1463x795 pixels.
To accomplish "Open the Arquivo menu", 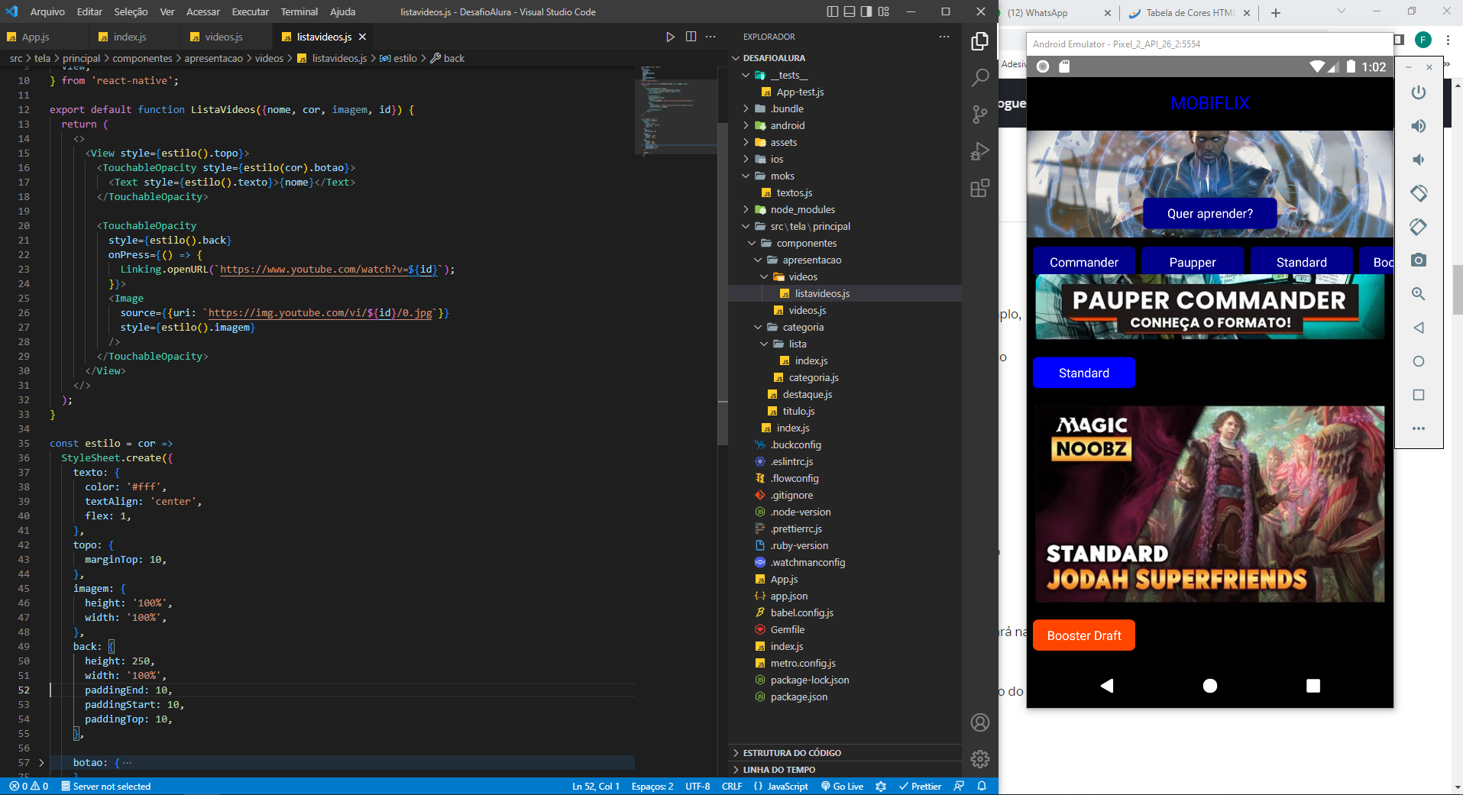I will pos(47,11).
